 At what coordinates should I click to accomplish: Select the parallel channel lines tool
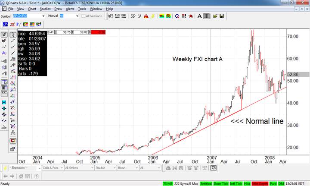coord(13,101)
